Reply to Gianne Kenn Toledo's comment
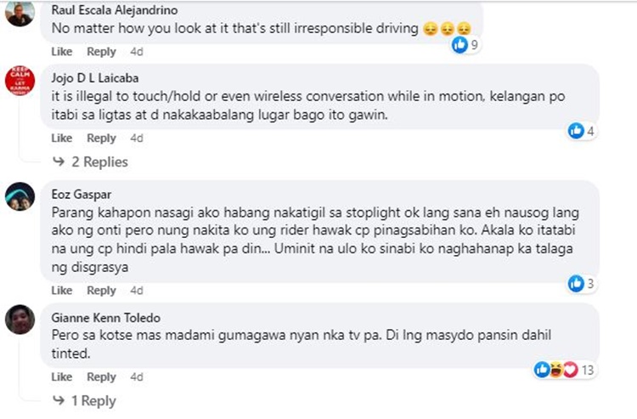This screenshot has width=637, height=419. coord(102,377)
